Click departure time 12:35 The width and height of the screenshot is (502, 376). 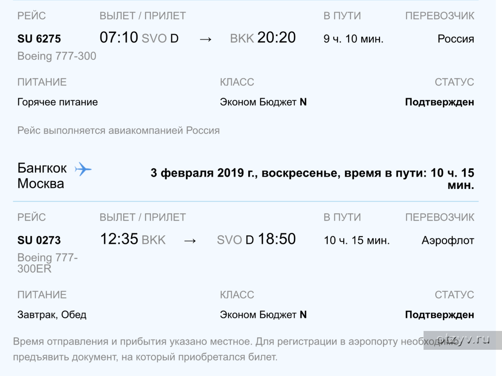click(x=119, y=239)
